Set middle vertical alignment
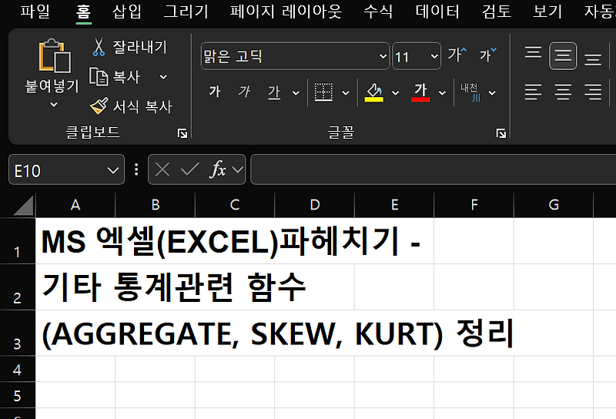Image resolution: width=616 pixels, height=419 pixels. [x=563, y=55]
